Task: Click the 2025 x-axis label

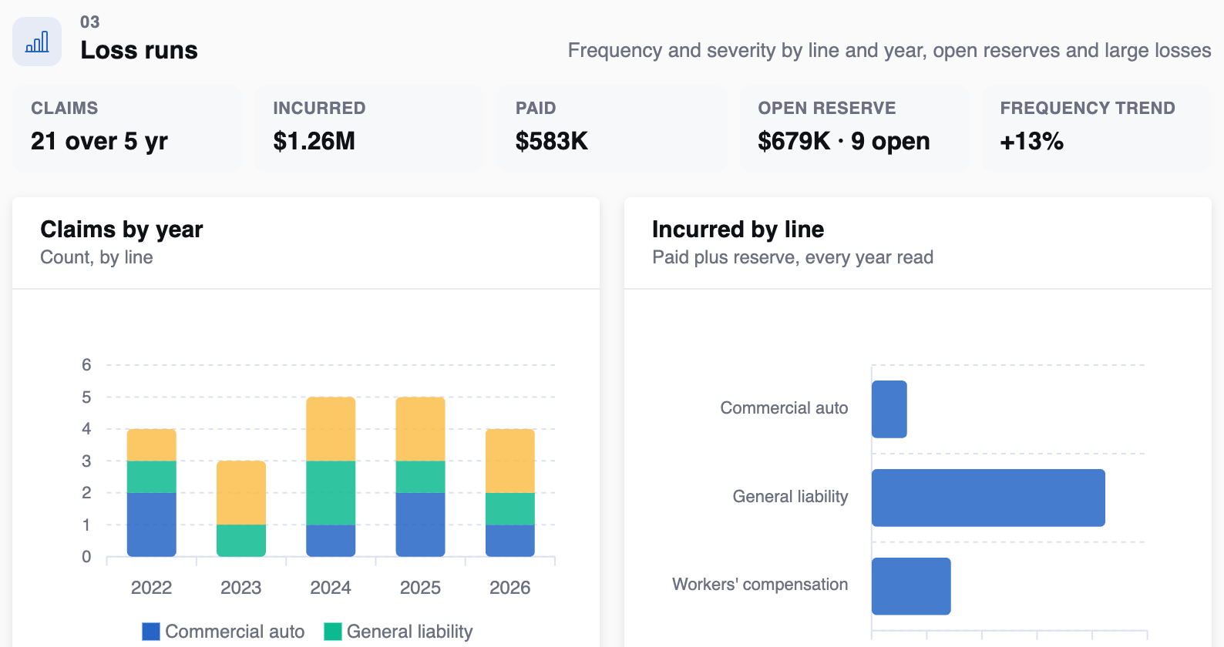Action: click(420, 588)
